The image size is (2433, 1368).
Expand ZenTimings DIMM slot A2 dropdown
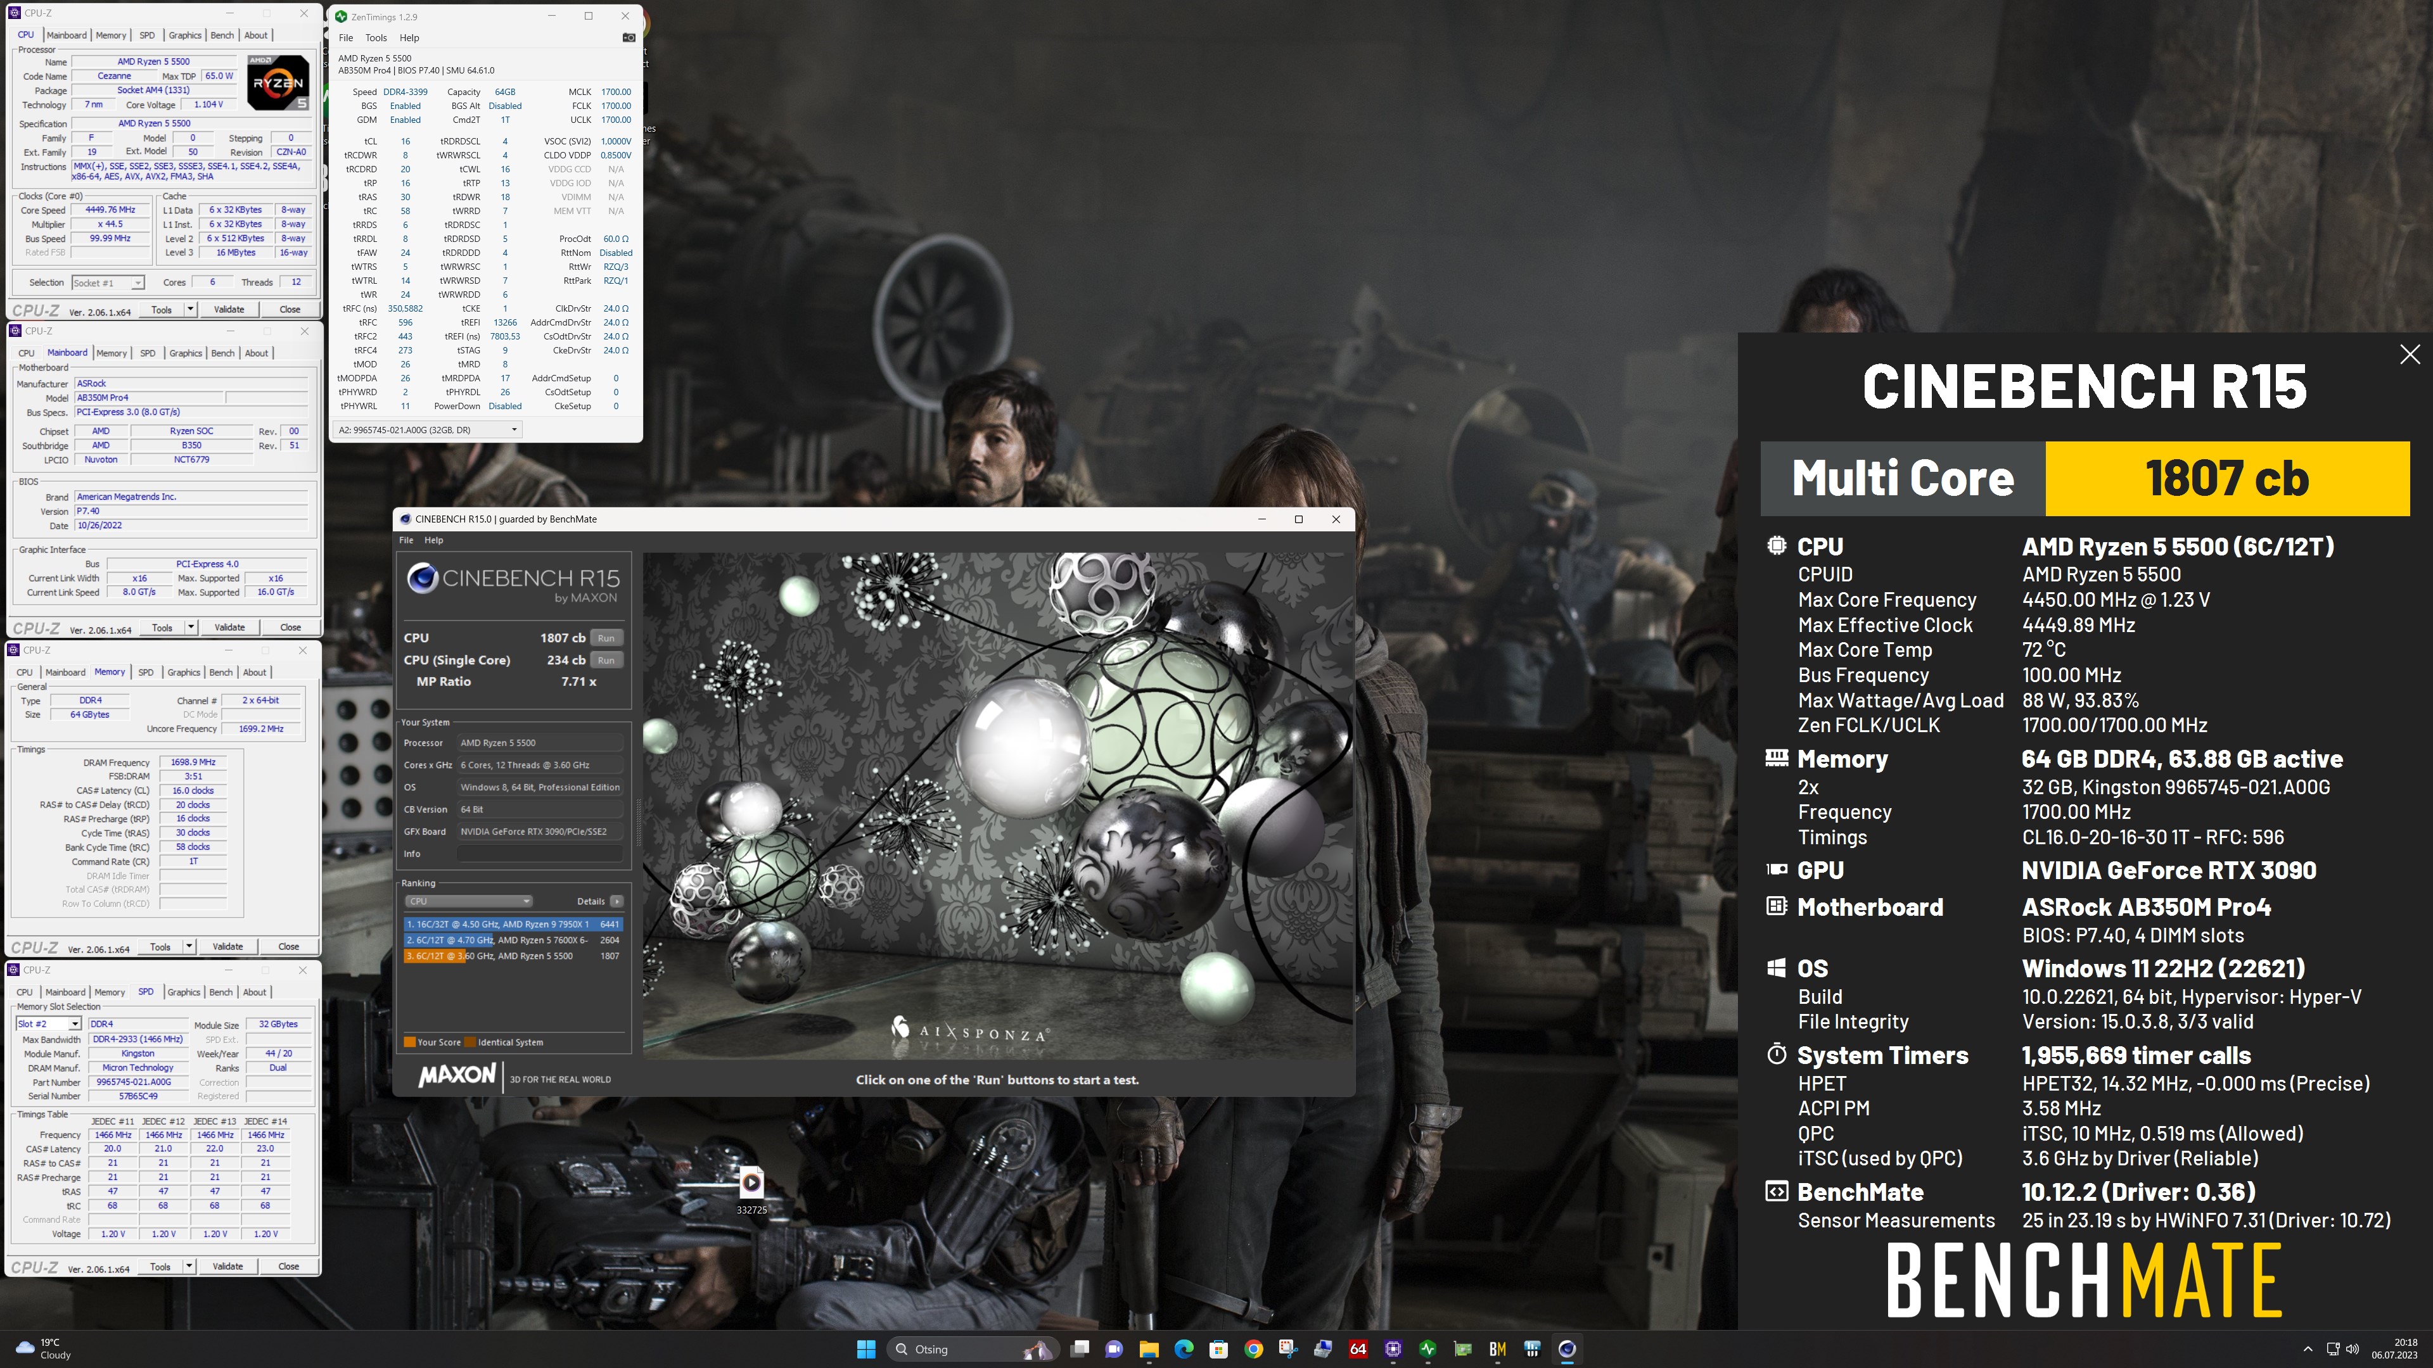pyautogui.click(x=427, y=429)
